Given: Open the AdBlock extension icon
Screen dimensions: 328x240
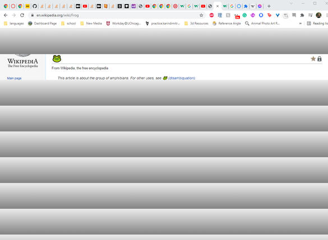Looking at the screenshot, I should (211, 15).
